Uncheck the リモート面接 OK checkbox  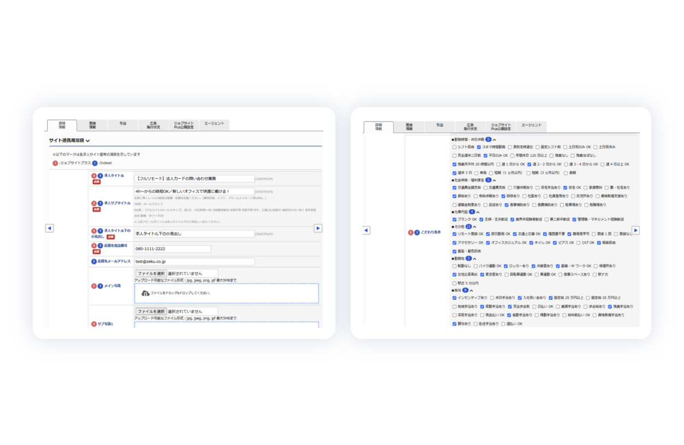(455, 234)
